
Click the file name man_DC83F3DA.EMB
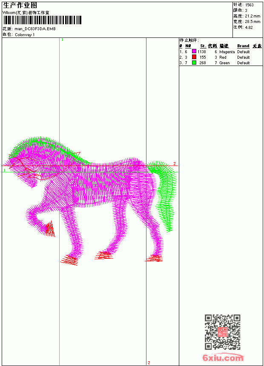[35, 29]
